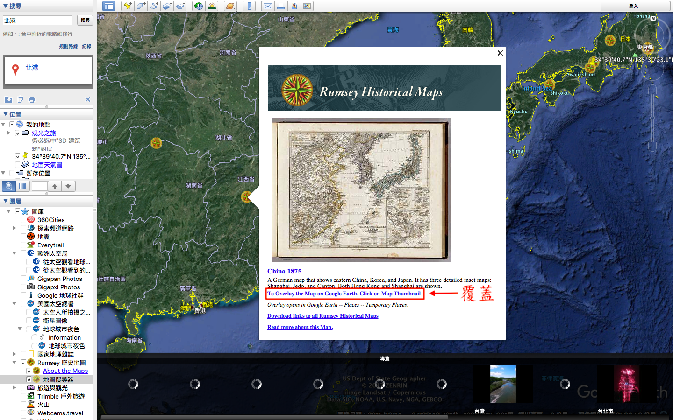The image size is (673, 420).
Task: Click To Overlay the Map link
Action: [x=344, y=294]
